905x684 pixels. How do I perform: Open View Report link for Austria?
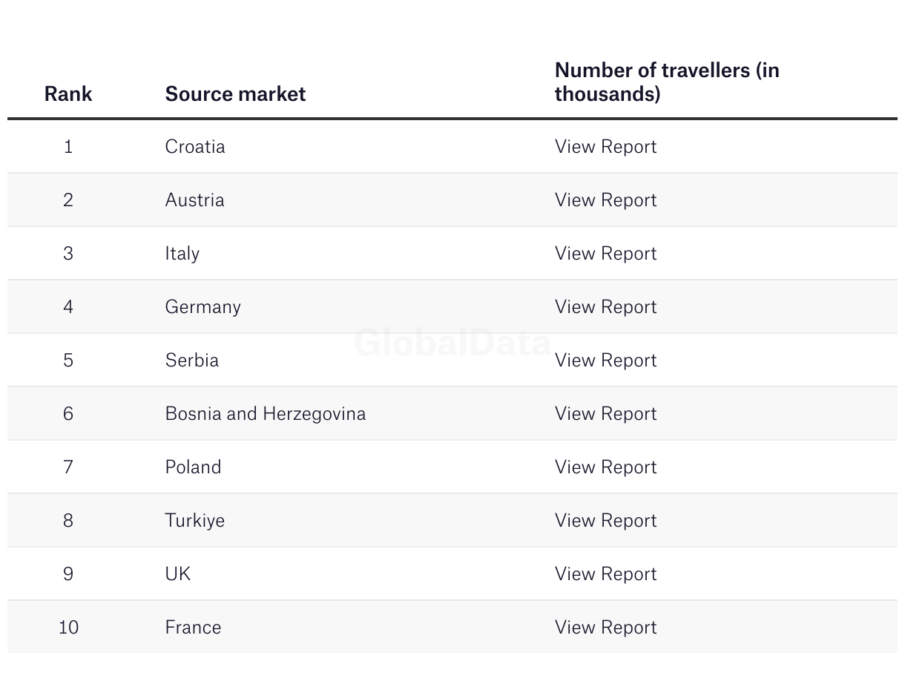[605, 200]
